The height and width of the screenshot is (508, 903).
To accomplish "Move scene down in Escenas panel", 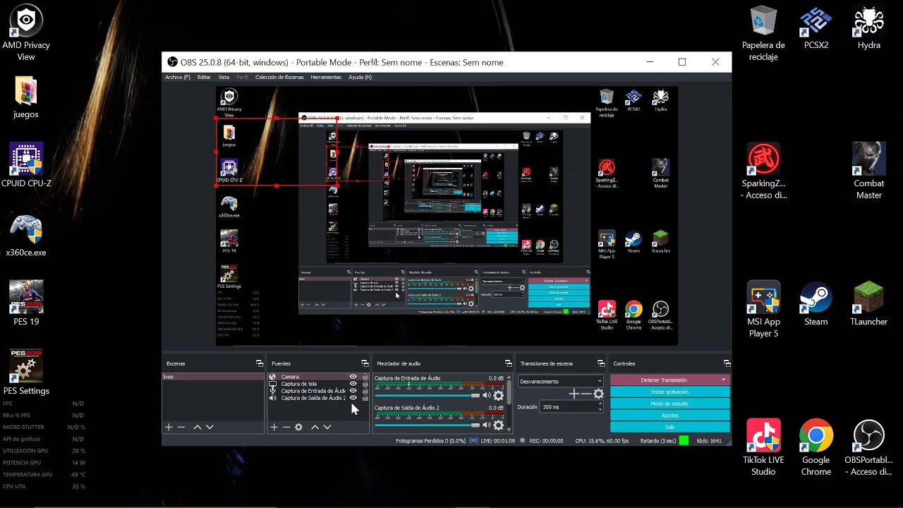I will click(210, 427).
